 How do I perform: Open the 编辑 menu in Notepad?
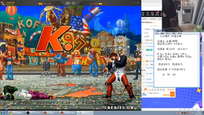pyautogui.click(x=162, y=33)
